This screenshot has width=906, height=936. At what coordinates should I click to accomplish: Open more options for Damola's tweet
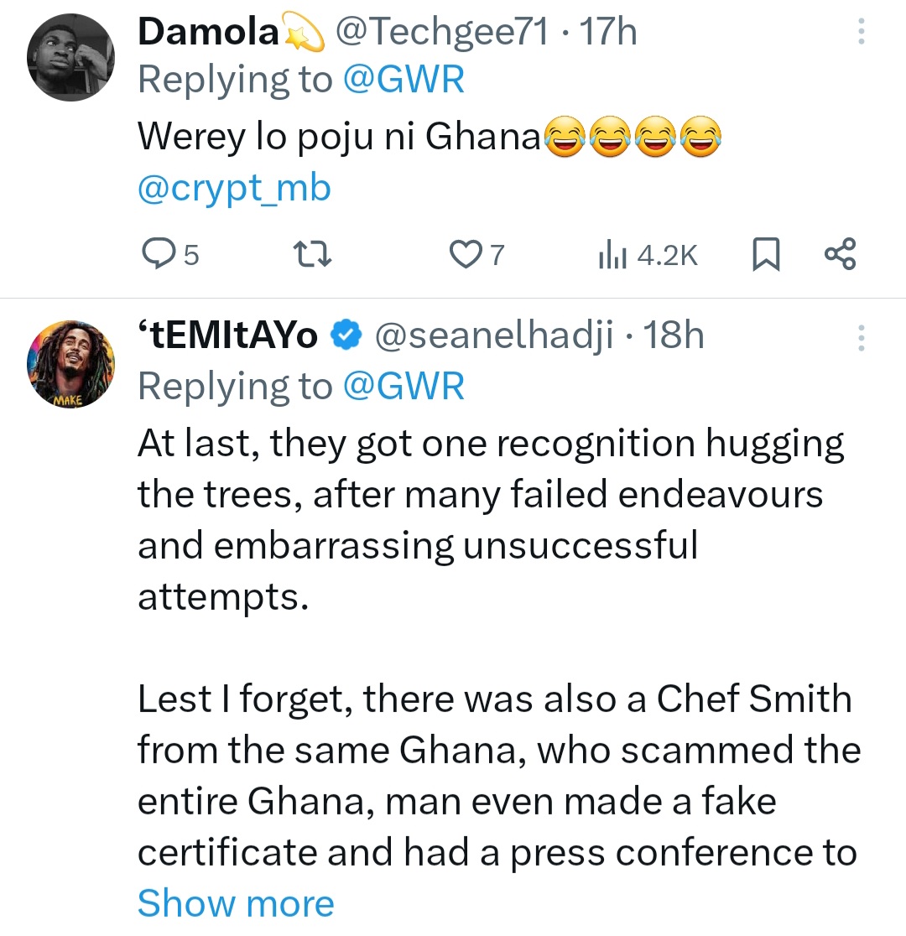pos(860,34)
